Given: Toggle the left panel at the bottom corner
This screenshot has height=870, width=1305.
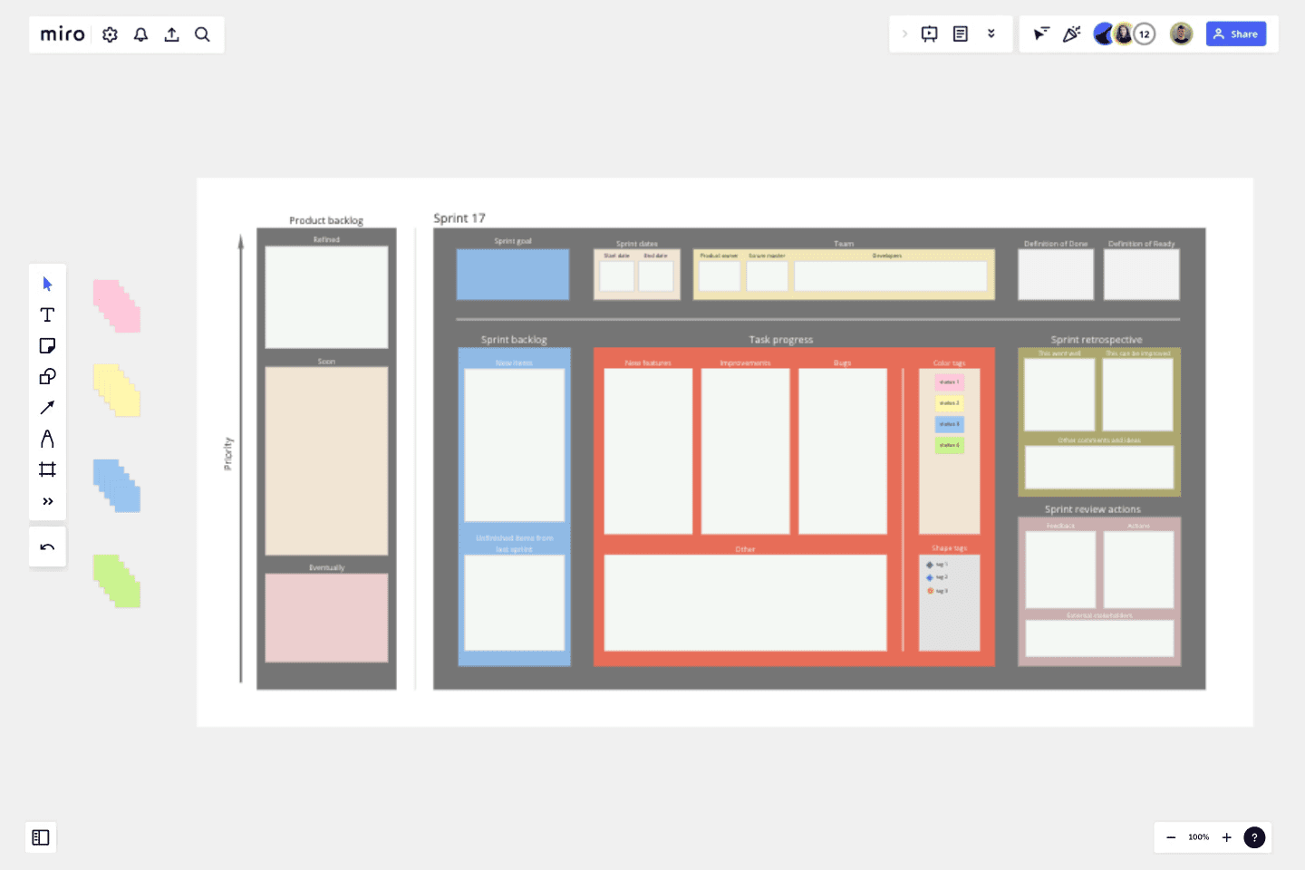Looking at the screenshot, I should pyautogui.click(x=41, y=837).
